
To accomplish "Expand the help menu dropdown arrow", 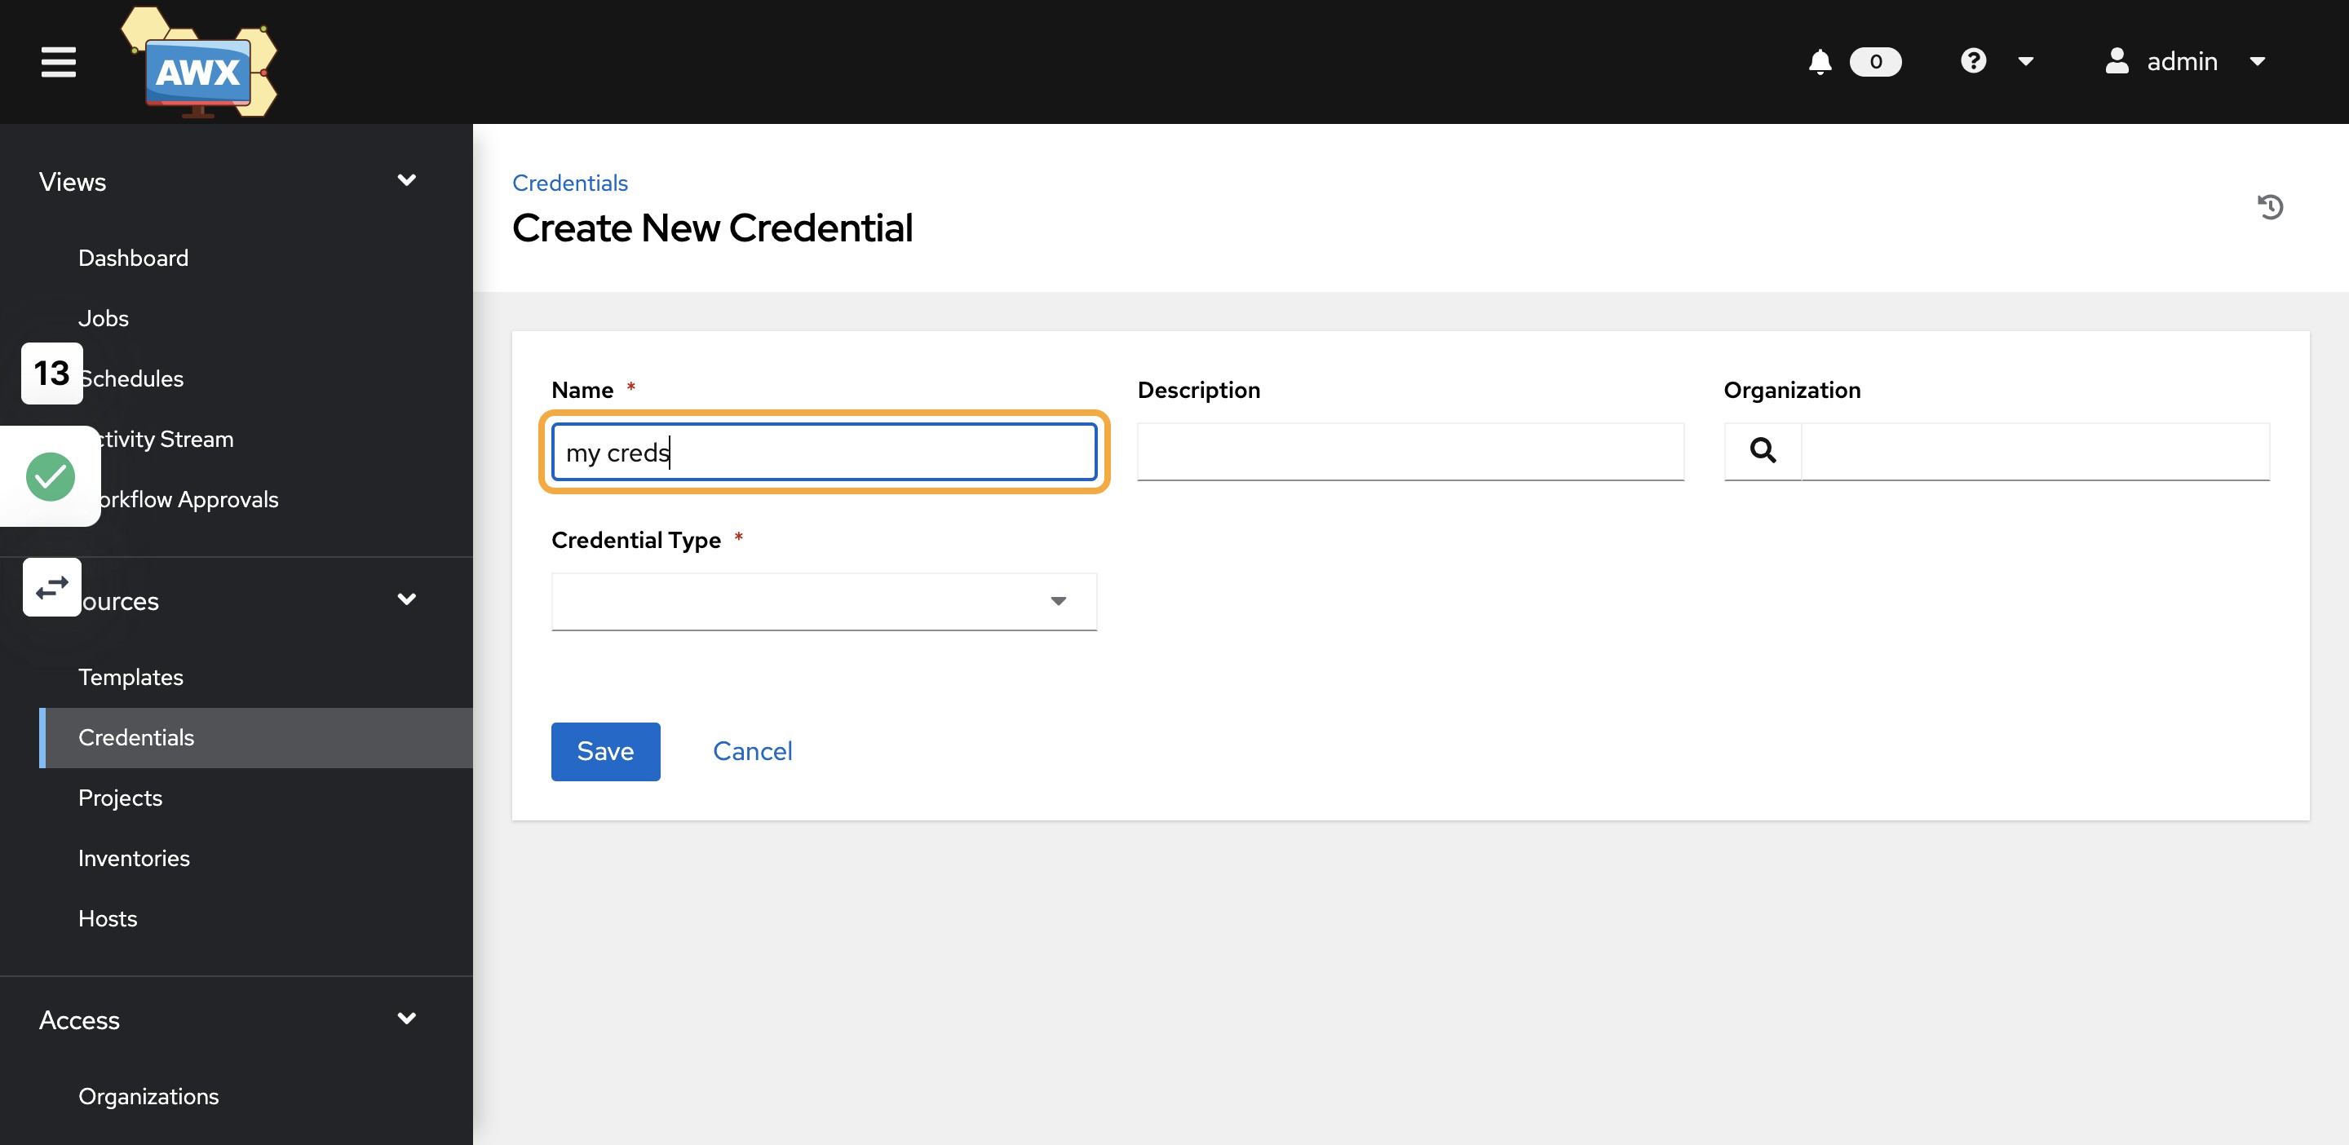I will pos(2024,61).
